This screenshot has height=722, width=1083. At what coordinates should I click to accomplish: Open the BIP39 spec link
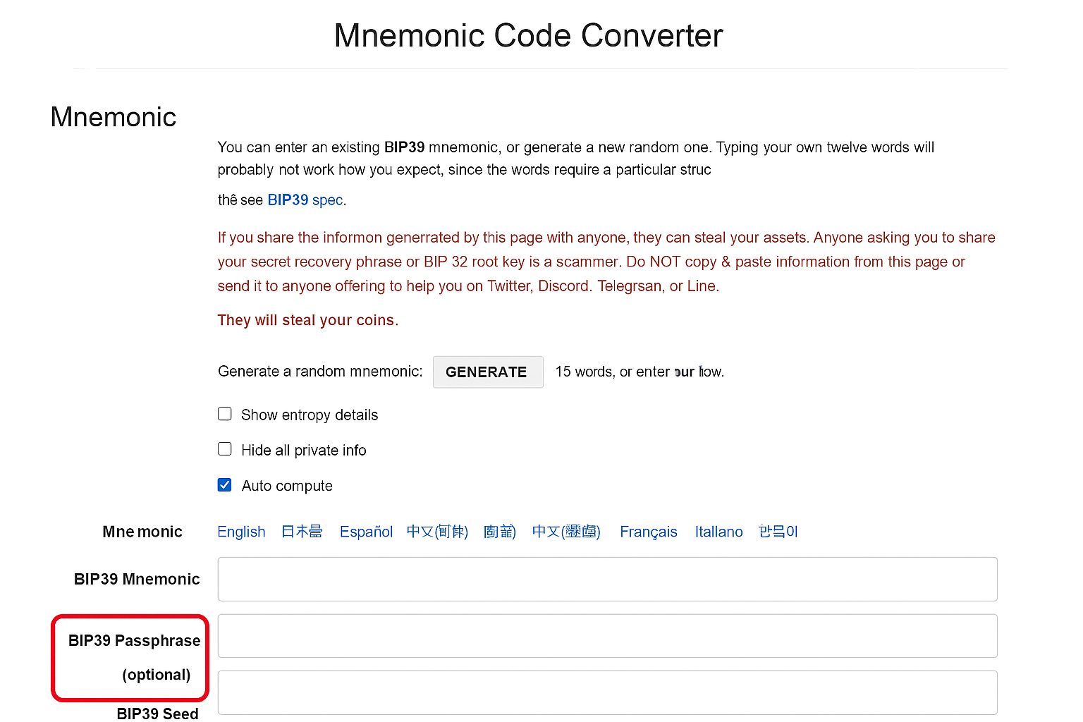306,200
